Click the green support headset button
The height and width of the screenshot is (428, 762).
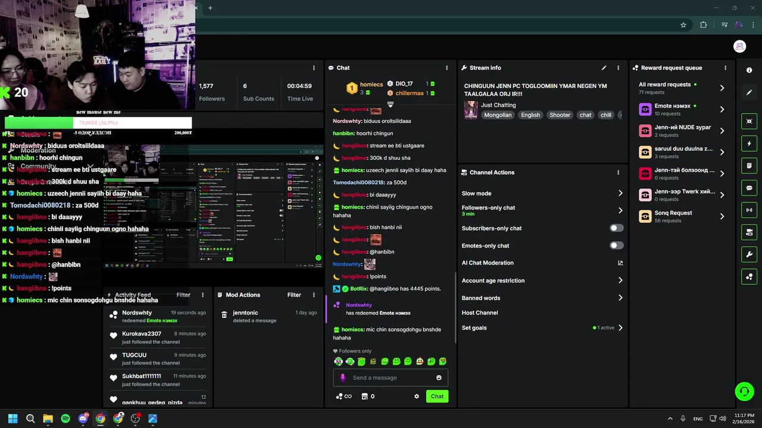(x=744, y=391)
